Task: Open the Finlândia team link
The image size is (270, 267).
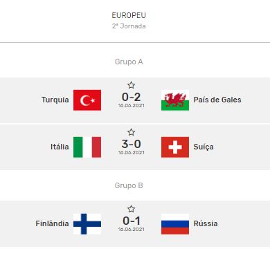Action: (52, 223)
